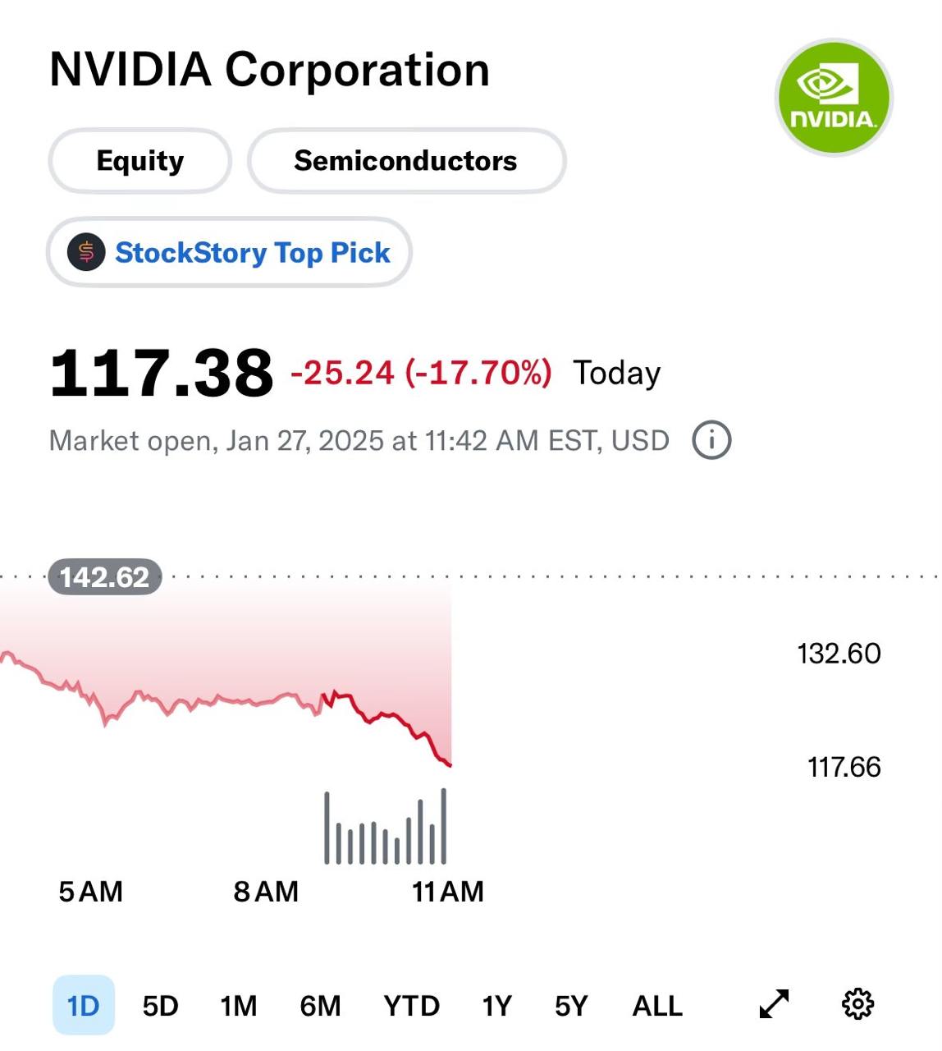Show ALL time price history
The height and width of the screenshot is (1051, 942).
(657, 1005)
